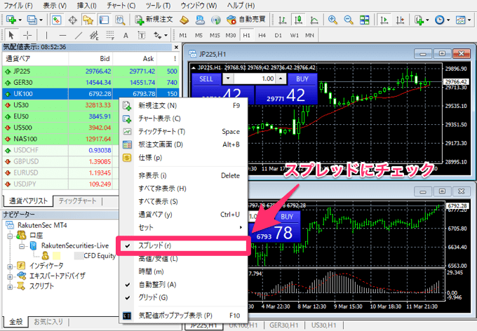Select the text A tool
Viewport: 477px width, 331px height.
126,35
